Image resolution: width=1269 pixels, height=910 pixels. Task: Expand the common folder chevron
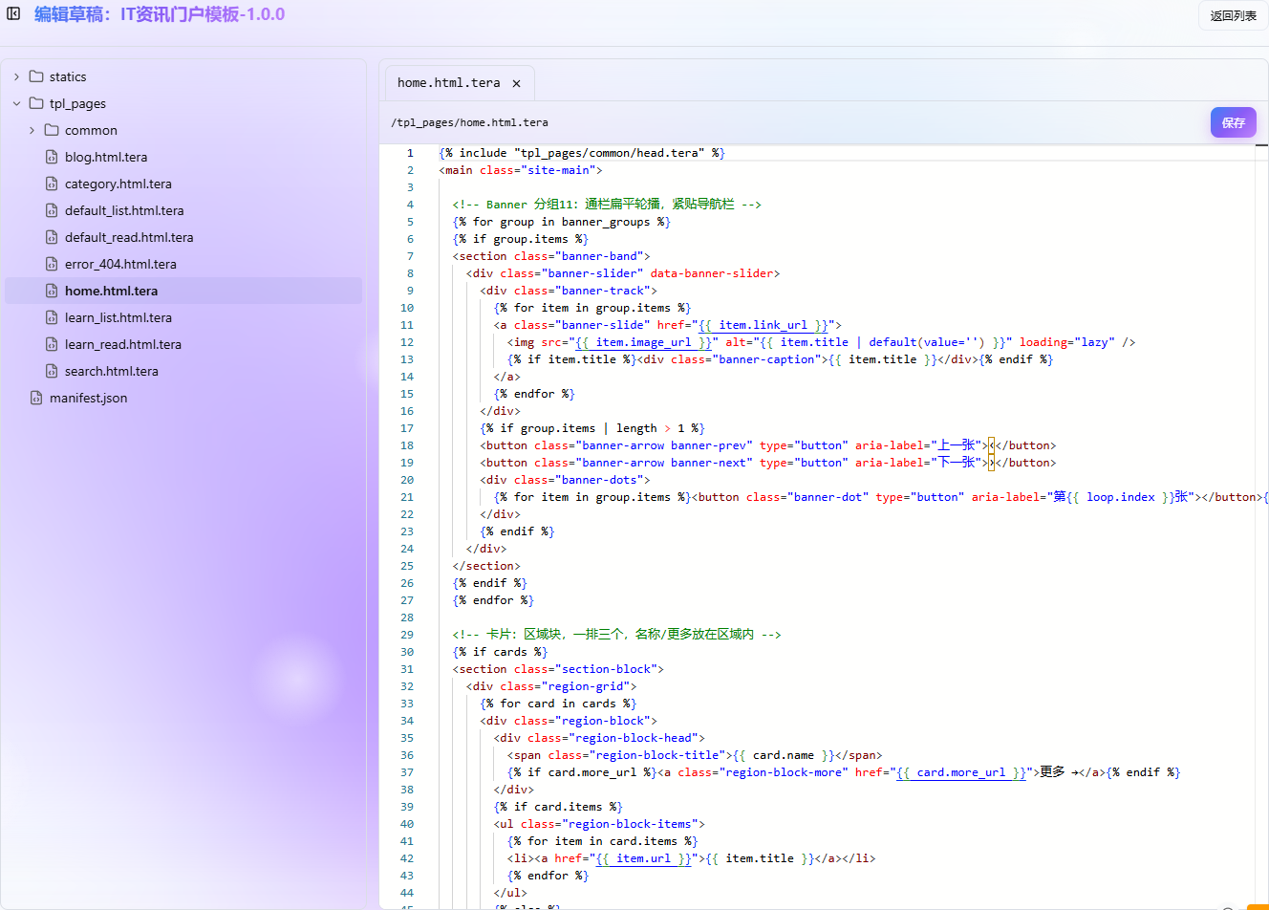(32, 130)
